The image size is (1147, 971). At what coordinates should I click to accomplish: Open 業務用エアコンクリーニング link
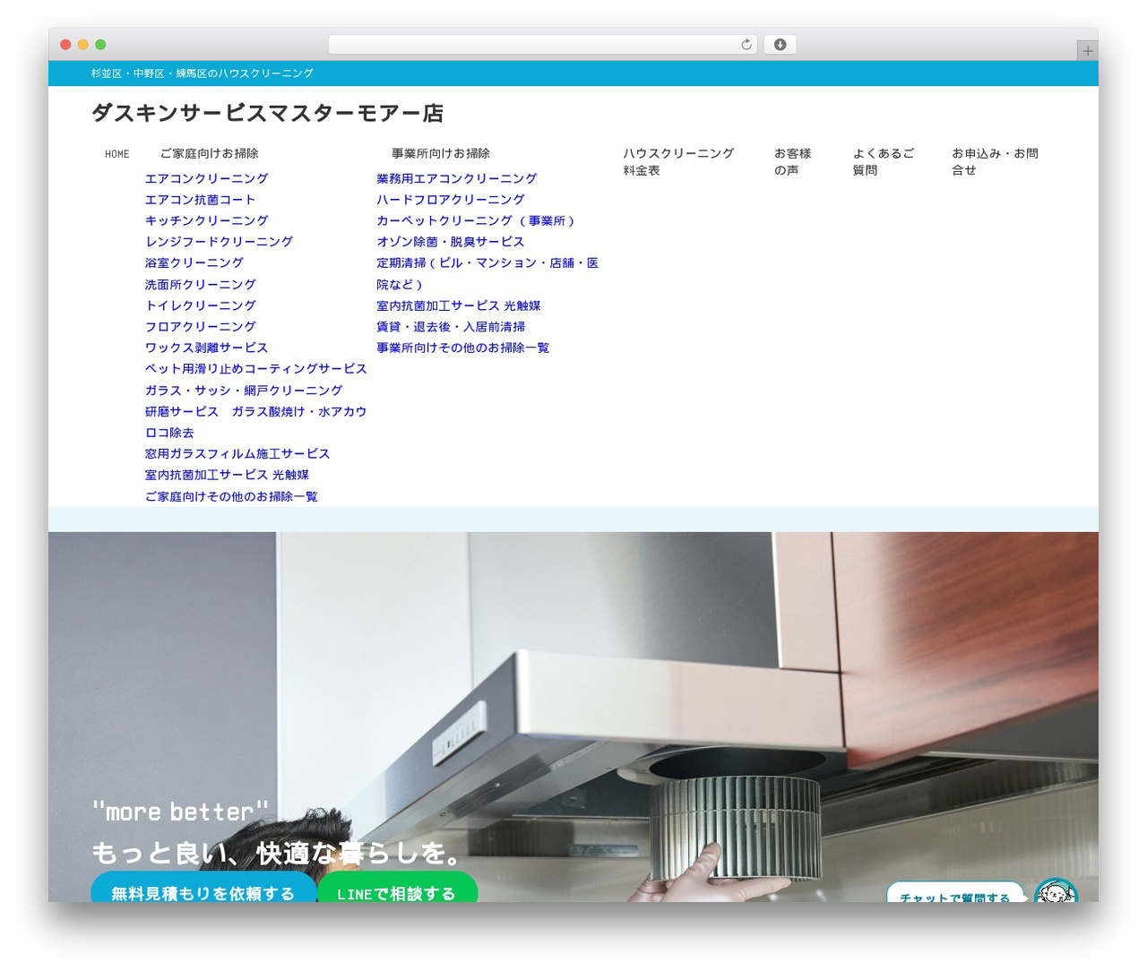click(x=456, y=178)
